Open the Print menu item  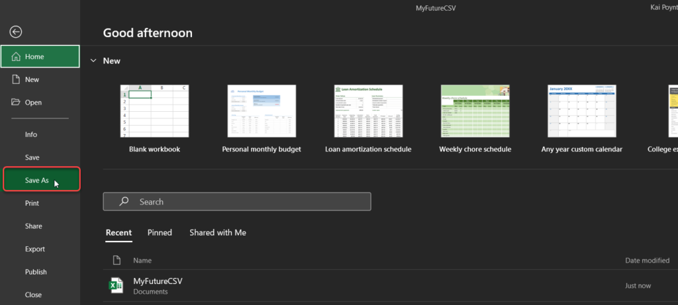click(32, 203)
